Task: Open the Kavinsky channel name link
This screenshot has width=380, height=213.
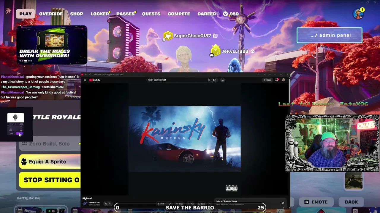Action: tap(93, 203)
